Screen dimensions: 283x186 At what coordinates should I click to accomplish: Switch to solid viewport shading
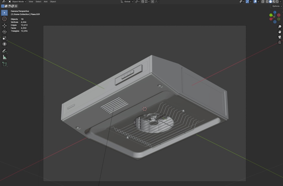[x=270, y=2]
